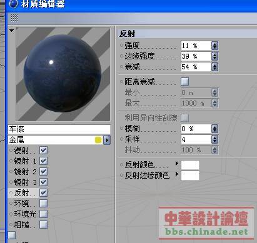Viewport: 257px width, 243px height.
Task: Click the 采样 animation dot
Action: (x=121, y=139)
